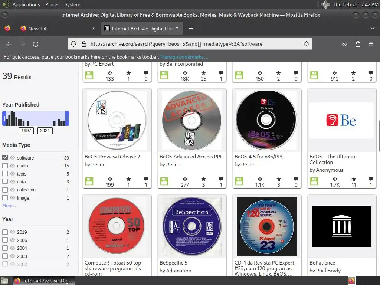Image resolution: width=380 pixels, height=285 pixels.
Task: Open the PC Expert 23 CD thumbnail
Action: click(x=266, y=226)
